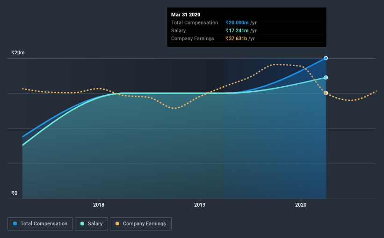Click the Salary tooltip row label
This screenshot has width=384, height=238.
pos(179,30)
